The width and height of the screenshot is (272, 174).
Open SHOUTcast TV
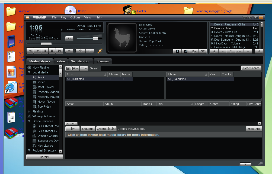[47, 131]
